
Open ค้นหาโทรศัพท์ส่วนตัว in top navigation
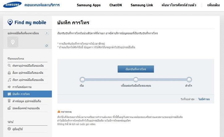pos(179,5)
